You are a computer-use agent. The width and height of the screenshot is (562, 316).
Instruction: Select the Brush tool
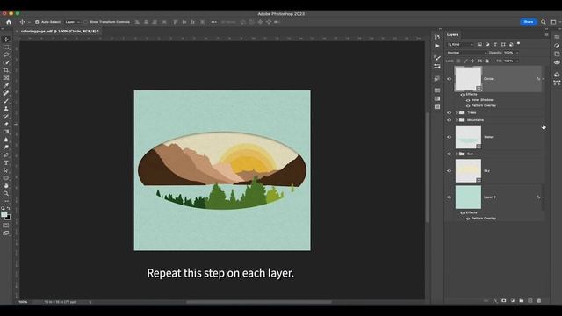(6, 101)
